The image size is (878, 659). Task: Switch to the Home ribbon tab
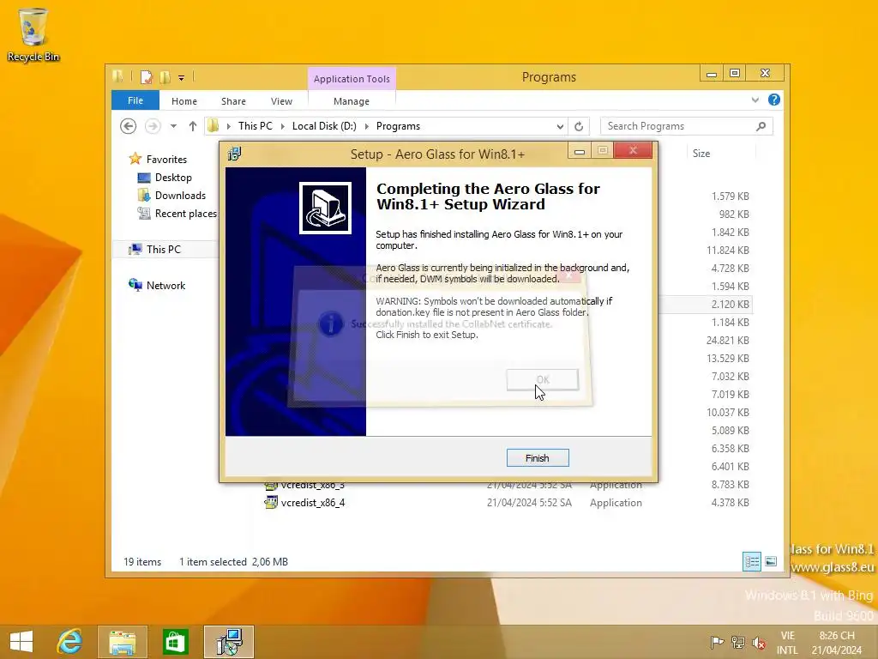pyautogui.click(x=184, y=101)
